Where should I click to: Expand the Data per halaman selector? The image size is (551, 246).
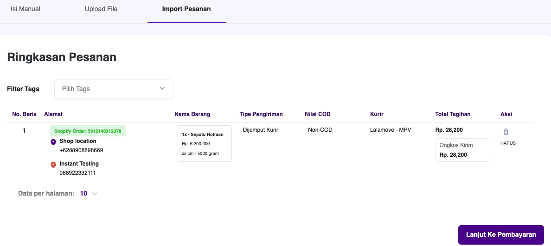point(89,193)
